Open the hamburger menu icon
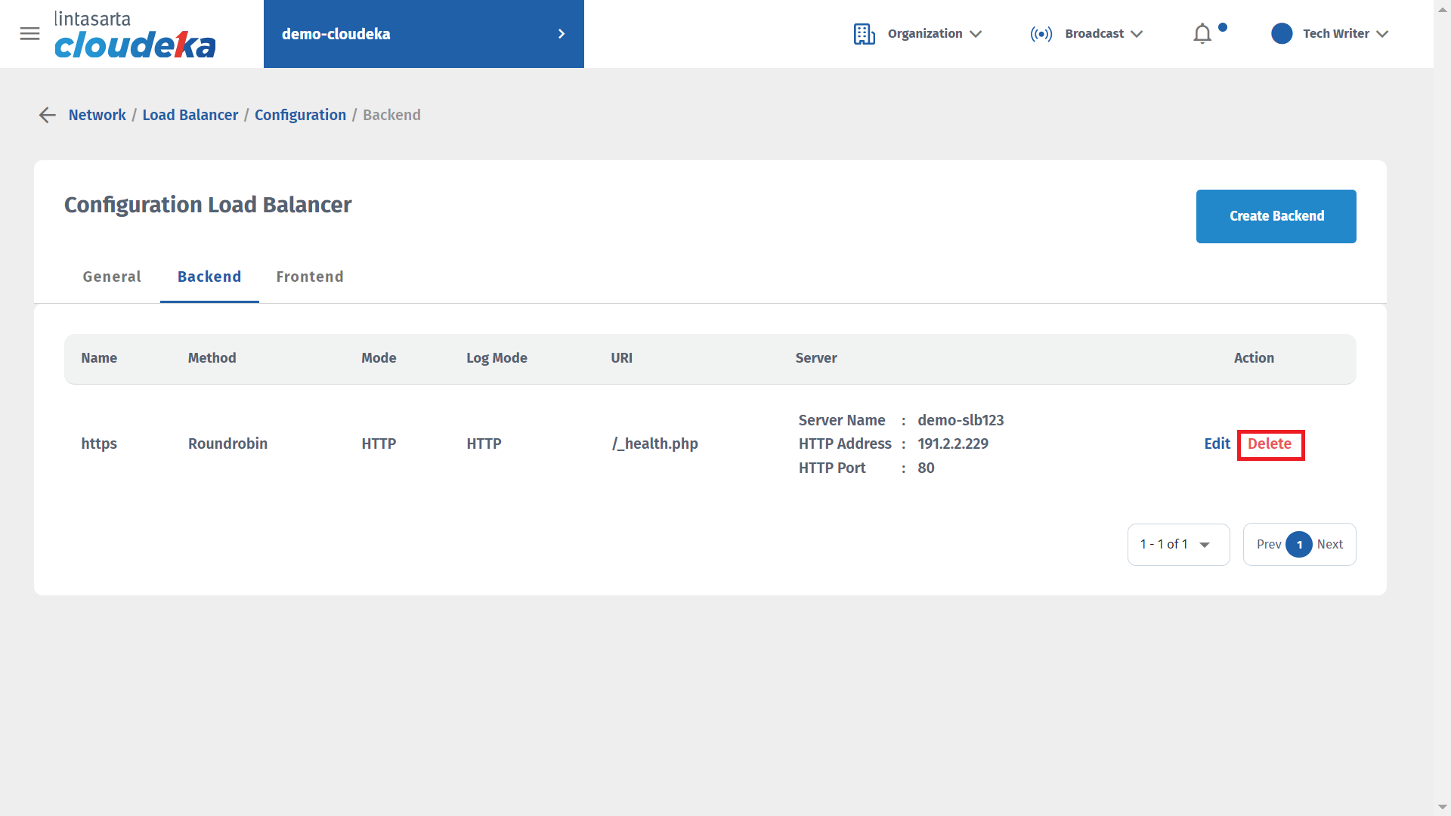1451x816 pixels. coord(29,34)
